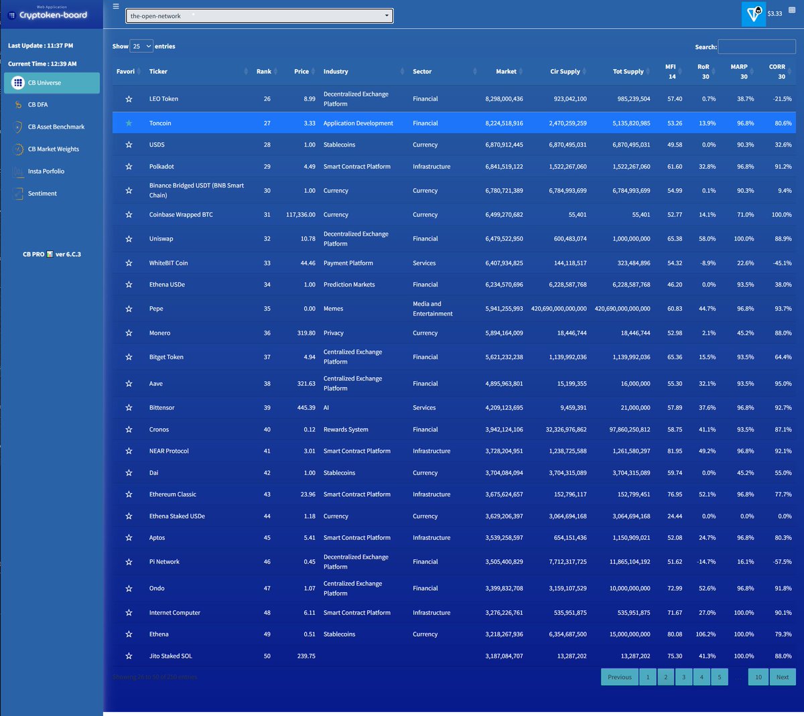Mark Monero as favorite
This screenshot has width=804, height=716.
pyautogui.click(x=129, y=333)
